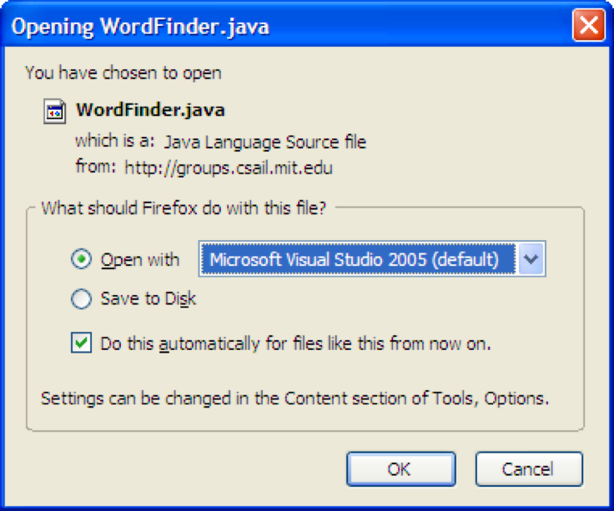The height and width of the screenshot is (511, 614).
Task: Click the "Settings can be changed" note
Action: (x=295, y=398)
